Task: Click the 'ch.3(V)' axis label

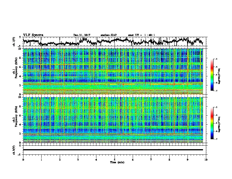Action: click(x=14, y=150)
